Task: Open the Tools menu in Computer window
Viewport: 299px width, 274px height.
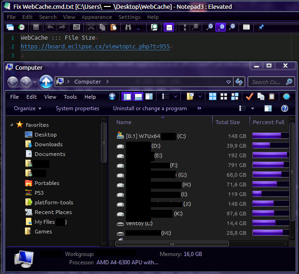Action: pyautogui.click(x=70, y=97)
